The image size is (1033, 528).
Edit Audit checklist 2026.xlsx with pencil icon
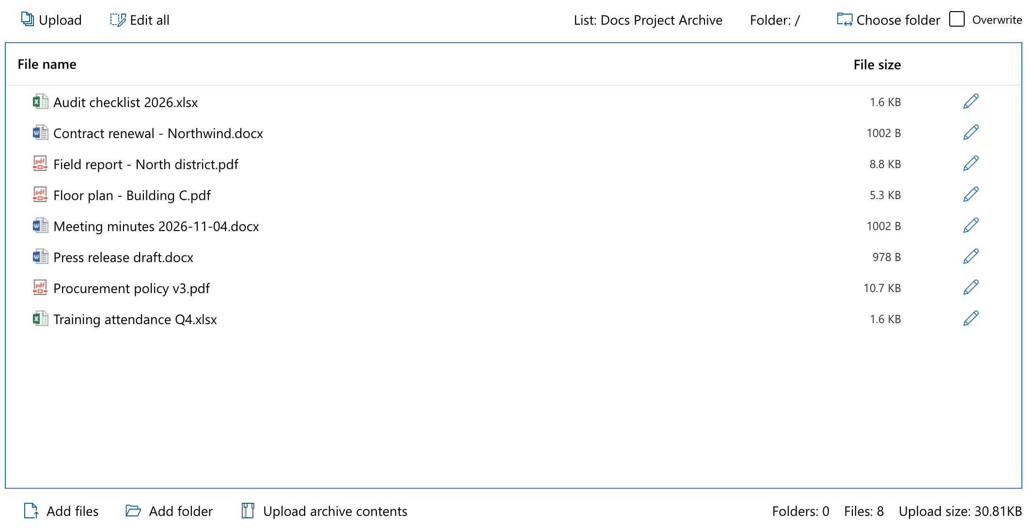[x=971, y=102]
